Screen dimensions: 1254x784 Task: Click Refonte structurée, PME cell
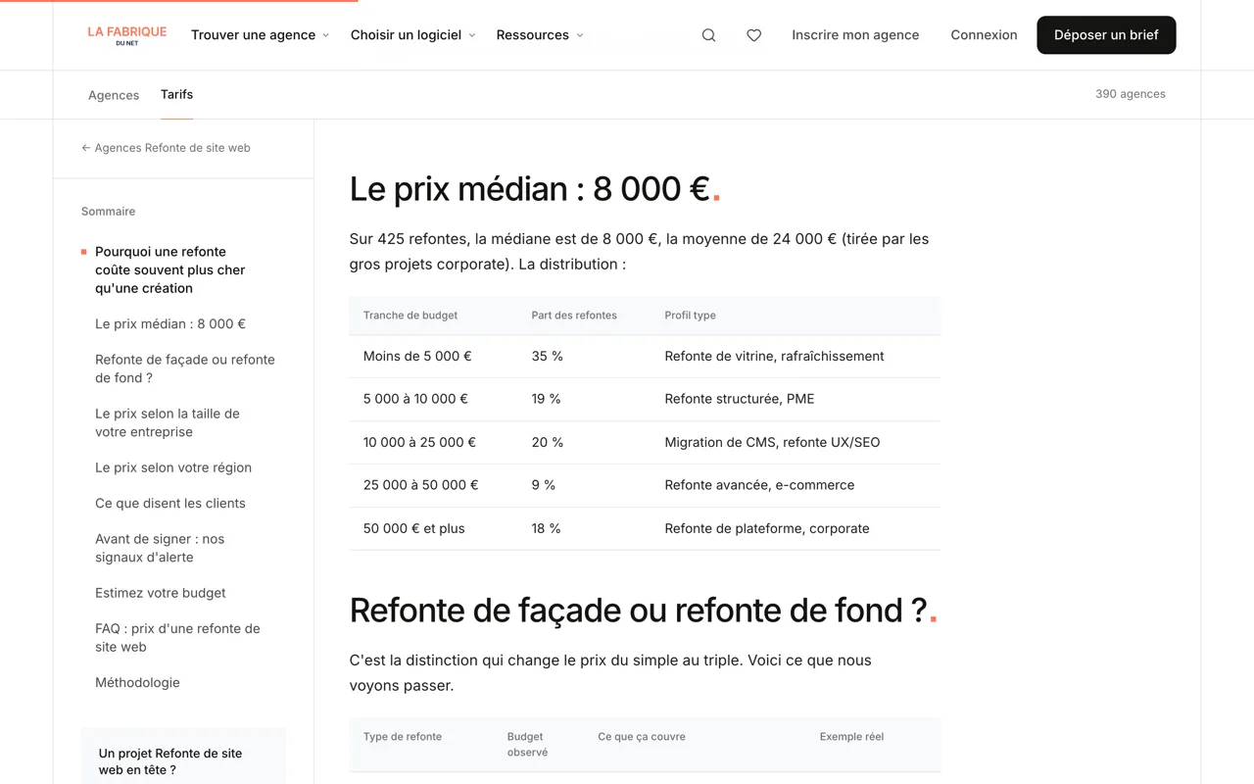[740, 399]
